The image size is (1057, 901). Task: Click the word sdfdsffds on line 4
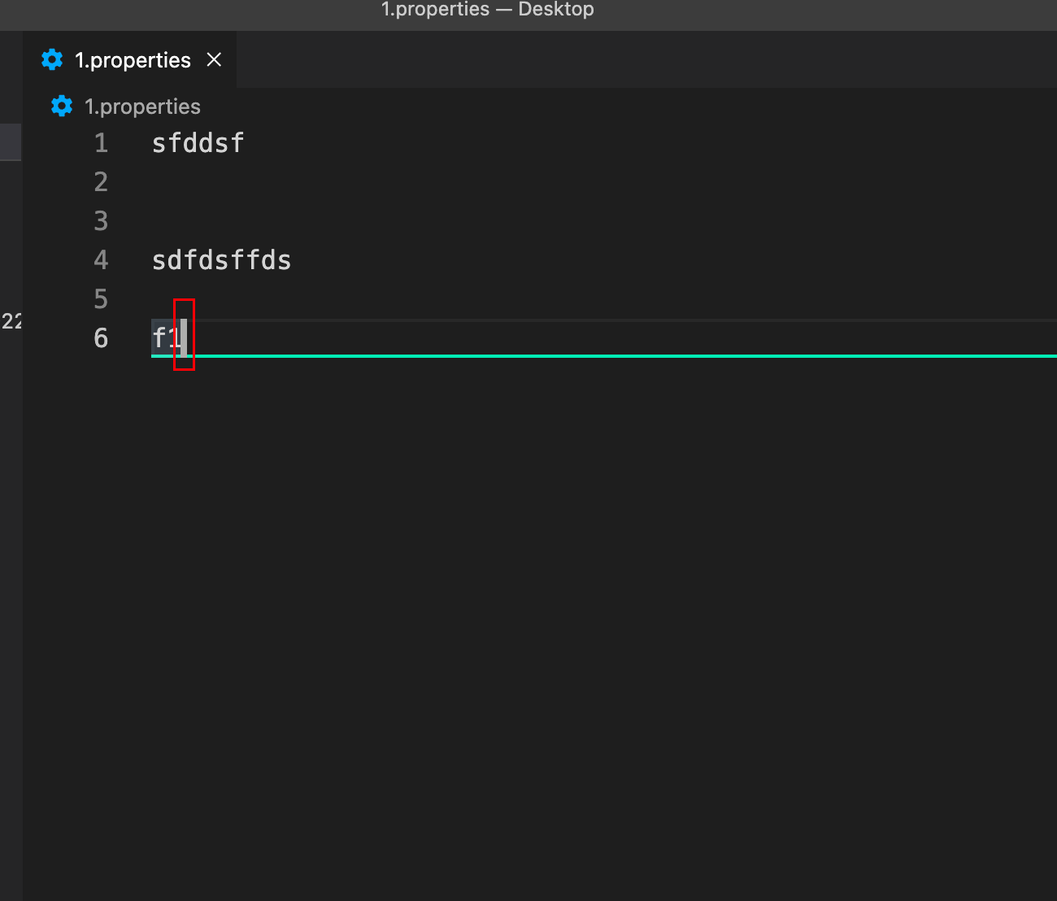coord(221,259)
